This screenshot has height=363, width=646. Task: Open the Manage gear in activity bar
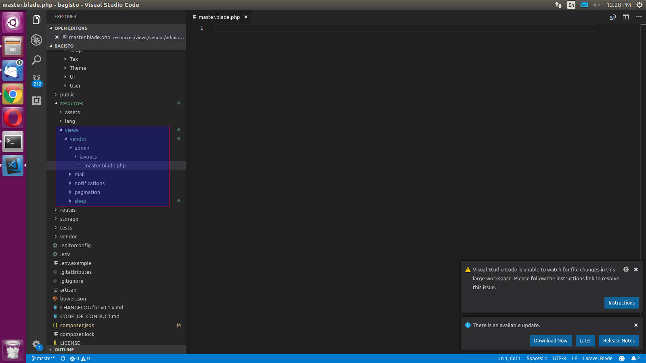coord(37,345)
